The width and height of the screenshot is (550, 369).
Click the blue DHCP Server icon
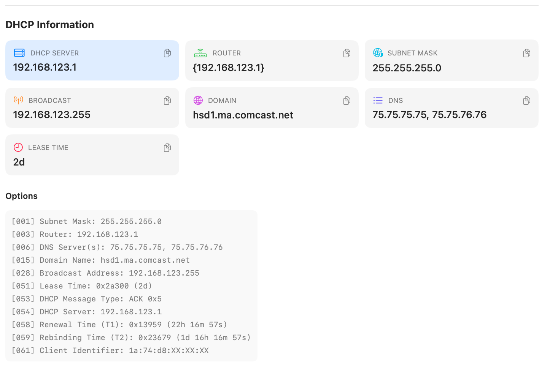pyautogui.click(x=19, y=53)
